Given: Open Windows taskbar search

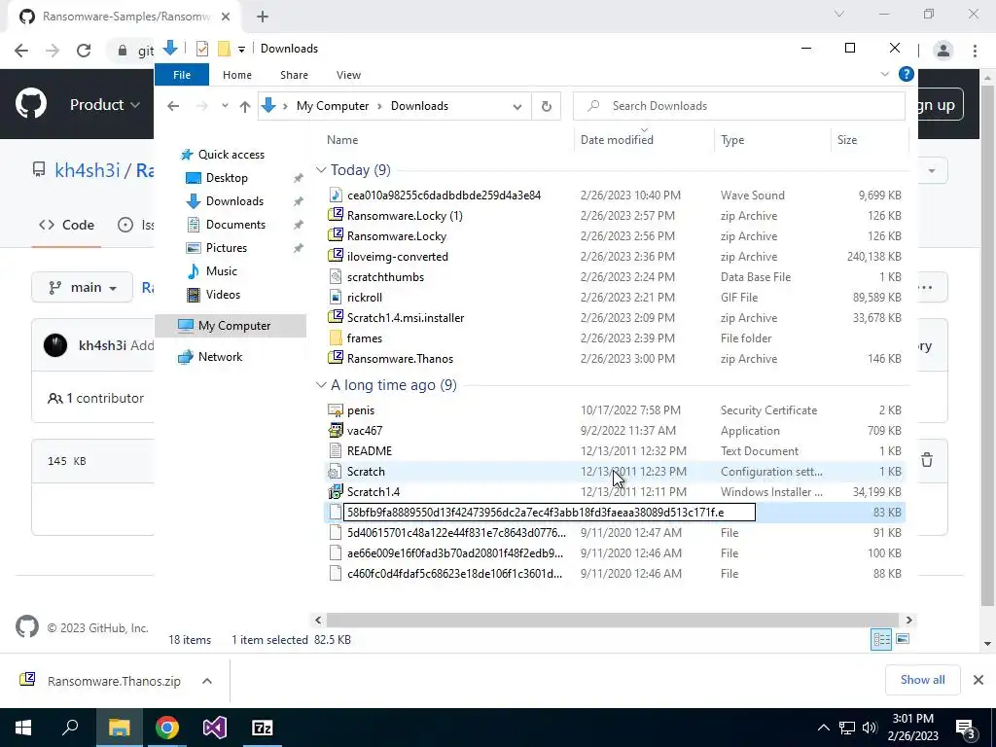Looking at the screenshot, I should click(x=70, y=728).
